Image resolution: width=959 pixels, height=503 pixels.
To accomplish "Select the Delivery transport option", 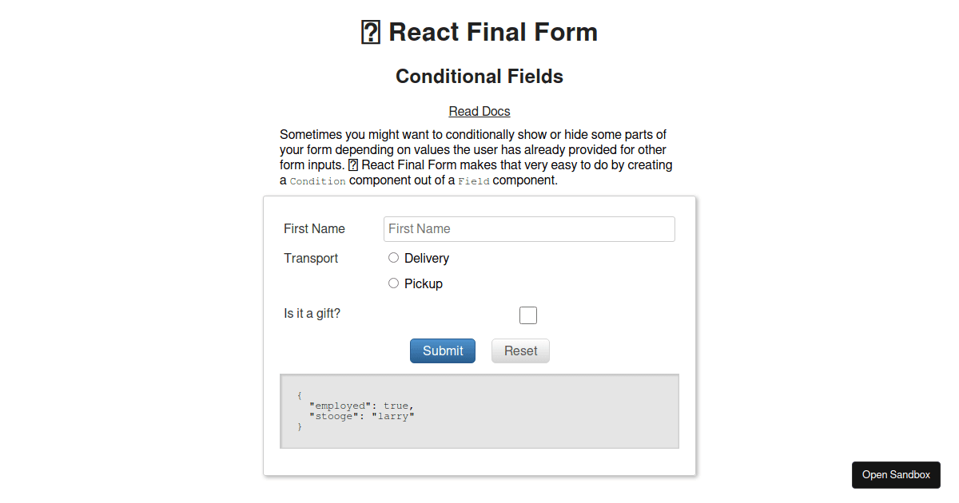I will [393, 257].
